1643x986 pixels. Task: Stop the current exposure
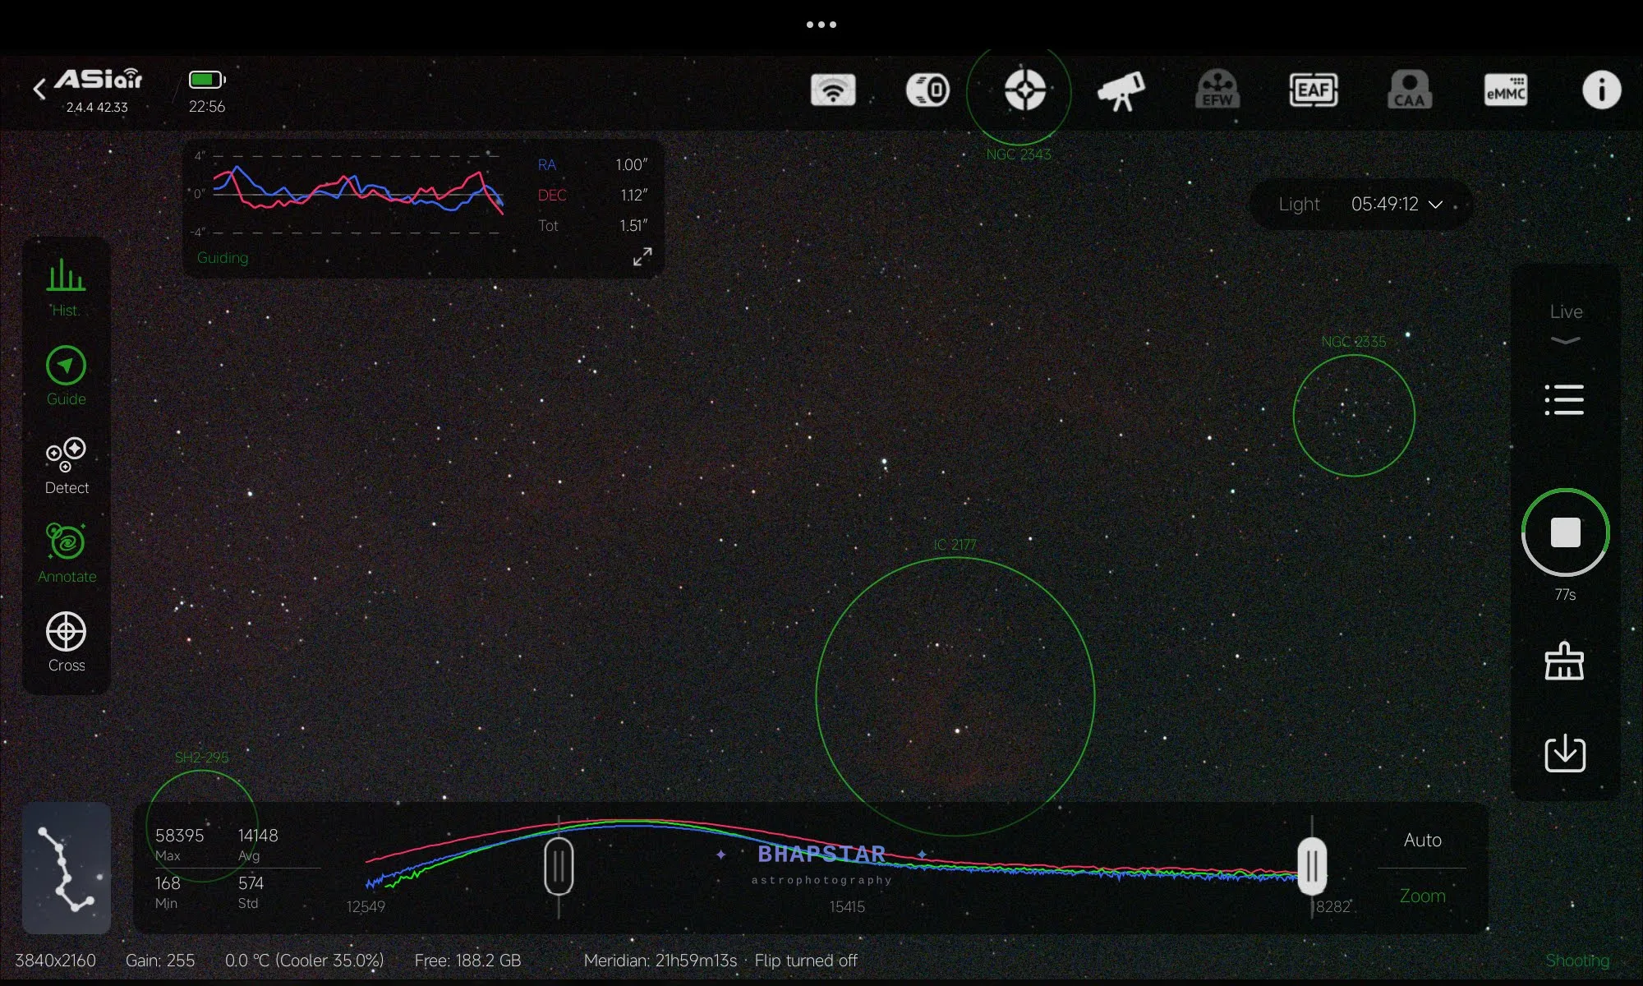pyautogui.click(x=1565, y=532)
